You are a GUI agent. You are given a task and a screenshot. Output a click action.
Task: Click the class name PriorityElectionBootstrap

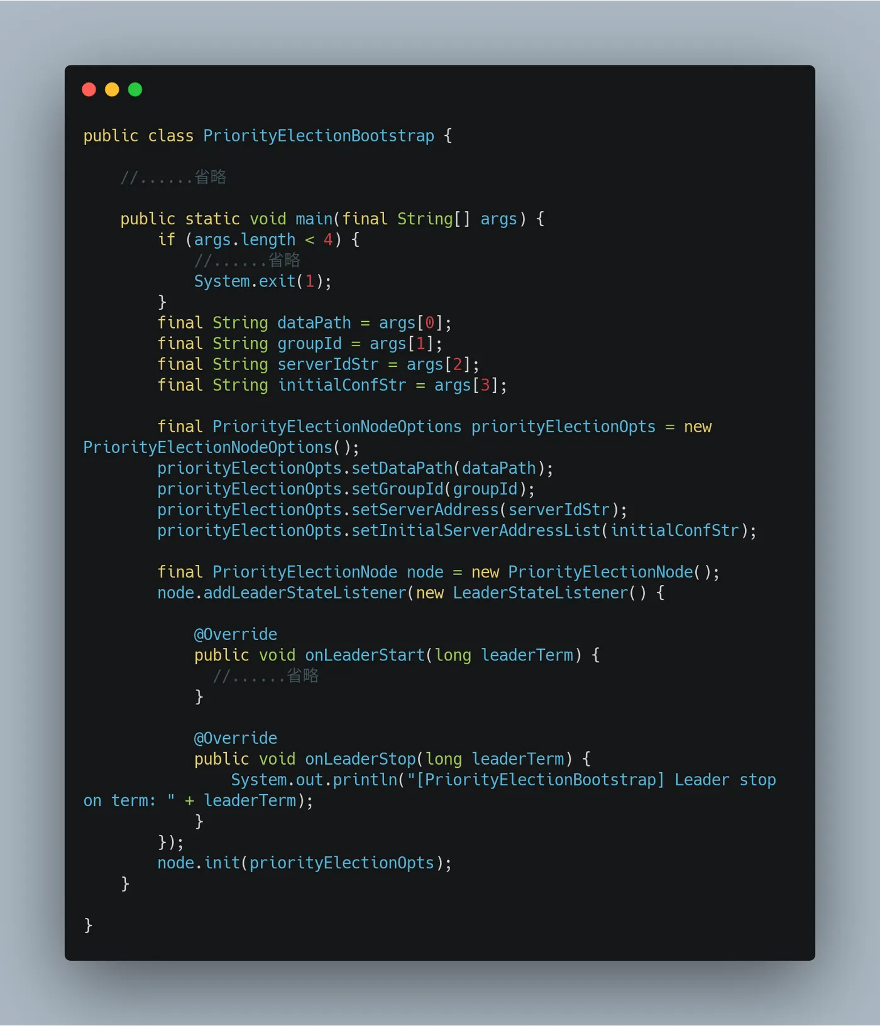click(319, 136)
